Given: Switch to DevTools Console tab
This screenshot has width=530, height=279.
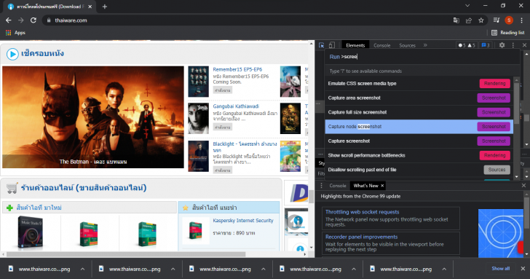Looking at the screenshot, I should tap(382, 45).
